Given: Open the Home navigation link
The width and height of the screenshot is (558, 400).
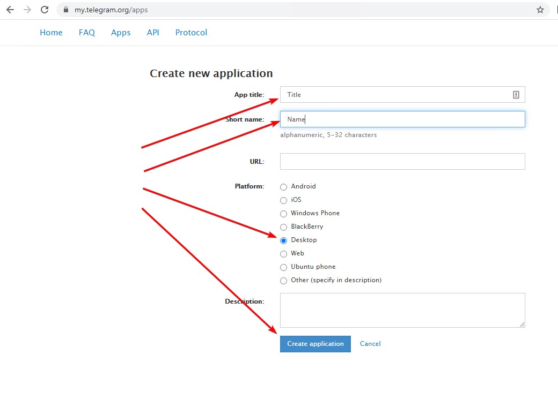Looking at the screenshot, I should pyautogui.click(x=51, y=32).
